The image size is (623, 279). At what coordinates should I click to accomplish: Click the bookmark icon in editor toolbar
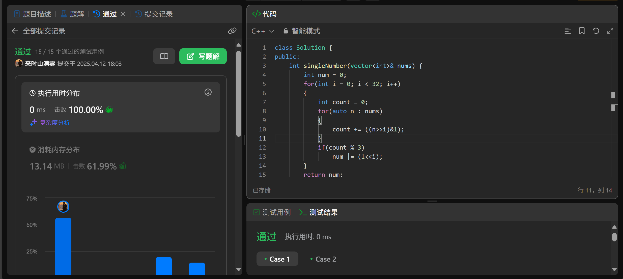click(x=582, y=31)
